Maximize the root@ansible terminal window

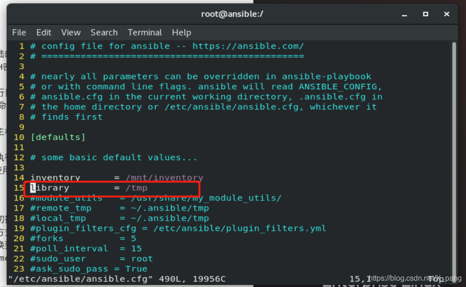pos(426,14)
